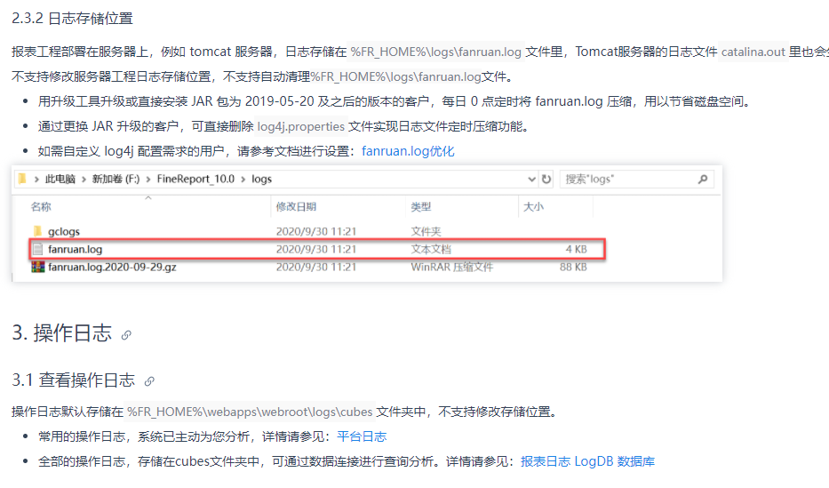The image size is (829, 488).
Task: Click the catalina.out inline code text
Action: click(753, 52)
